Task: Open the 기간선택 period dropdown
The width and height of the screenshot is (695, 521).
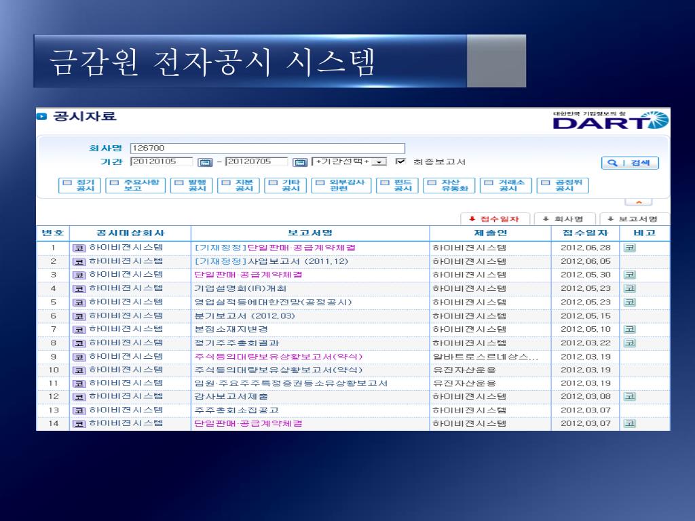Action: (350, 161)
